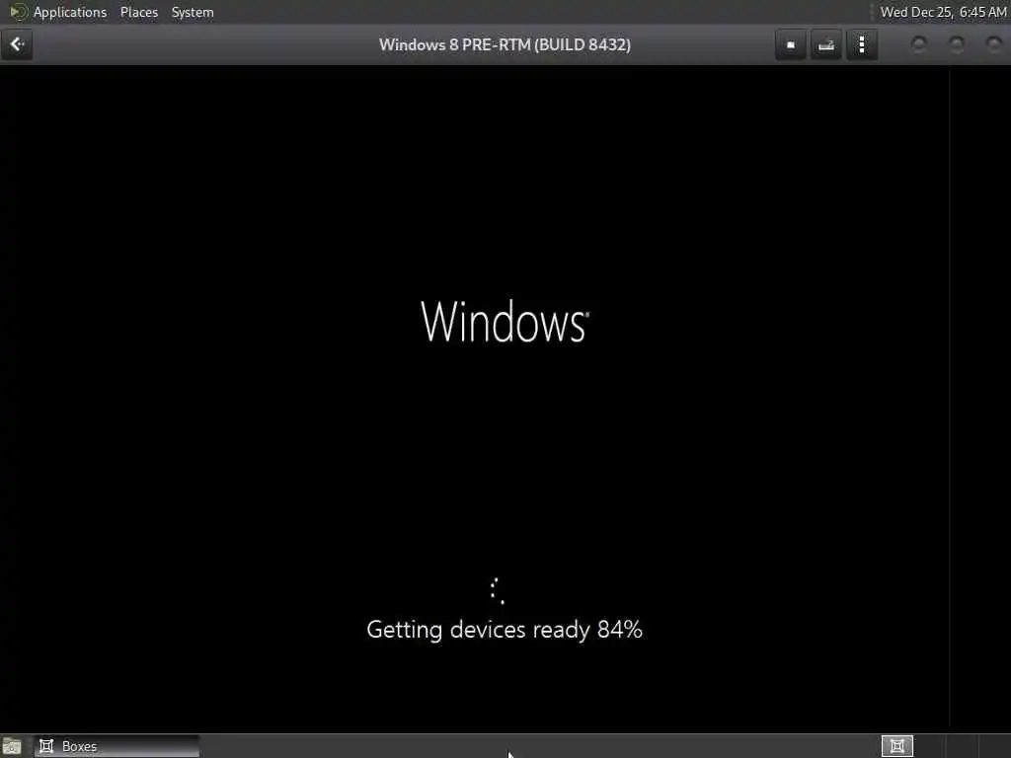1011x758 pixels.
Task: Minimize the Boxes window using first circle button
Action: click(919, 44)
